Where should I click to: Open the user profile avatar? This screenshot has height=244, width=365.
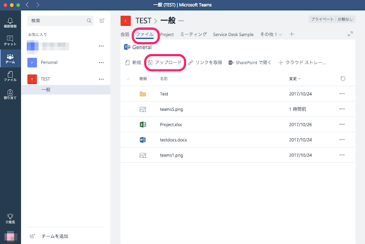(x=10, y=236)
